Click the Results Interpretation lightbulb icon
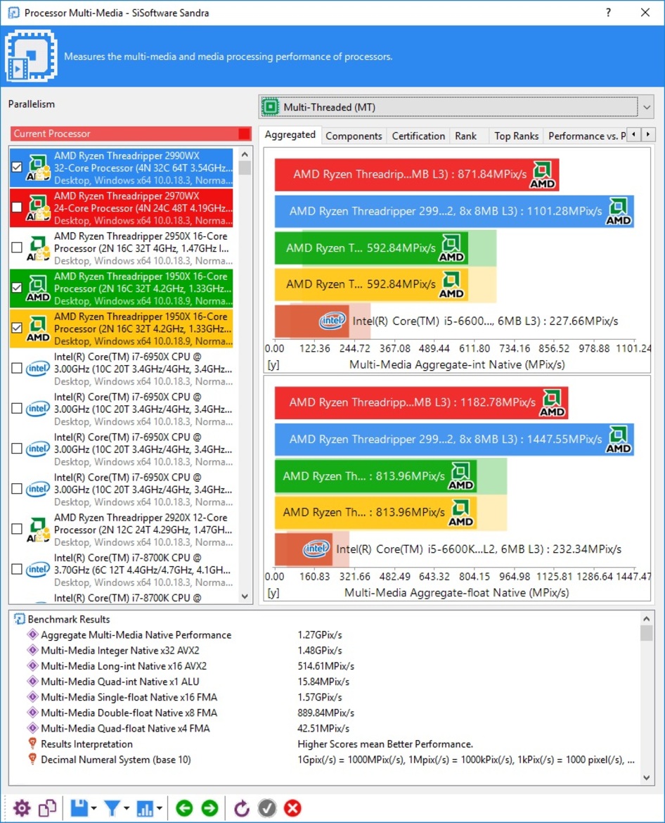This screenshot has width=665, height=823. pyautogui.click(x=32, y=744)
